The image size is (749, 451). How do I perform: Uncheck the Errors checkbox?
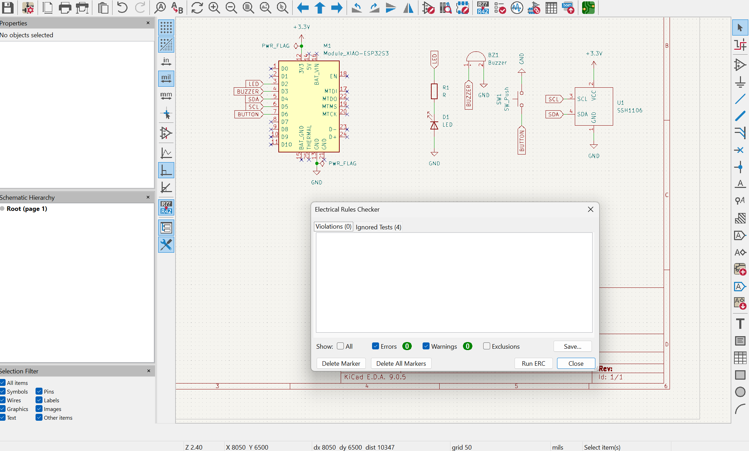click(375, 346)
